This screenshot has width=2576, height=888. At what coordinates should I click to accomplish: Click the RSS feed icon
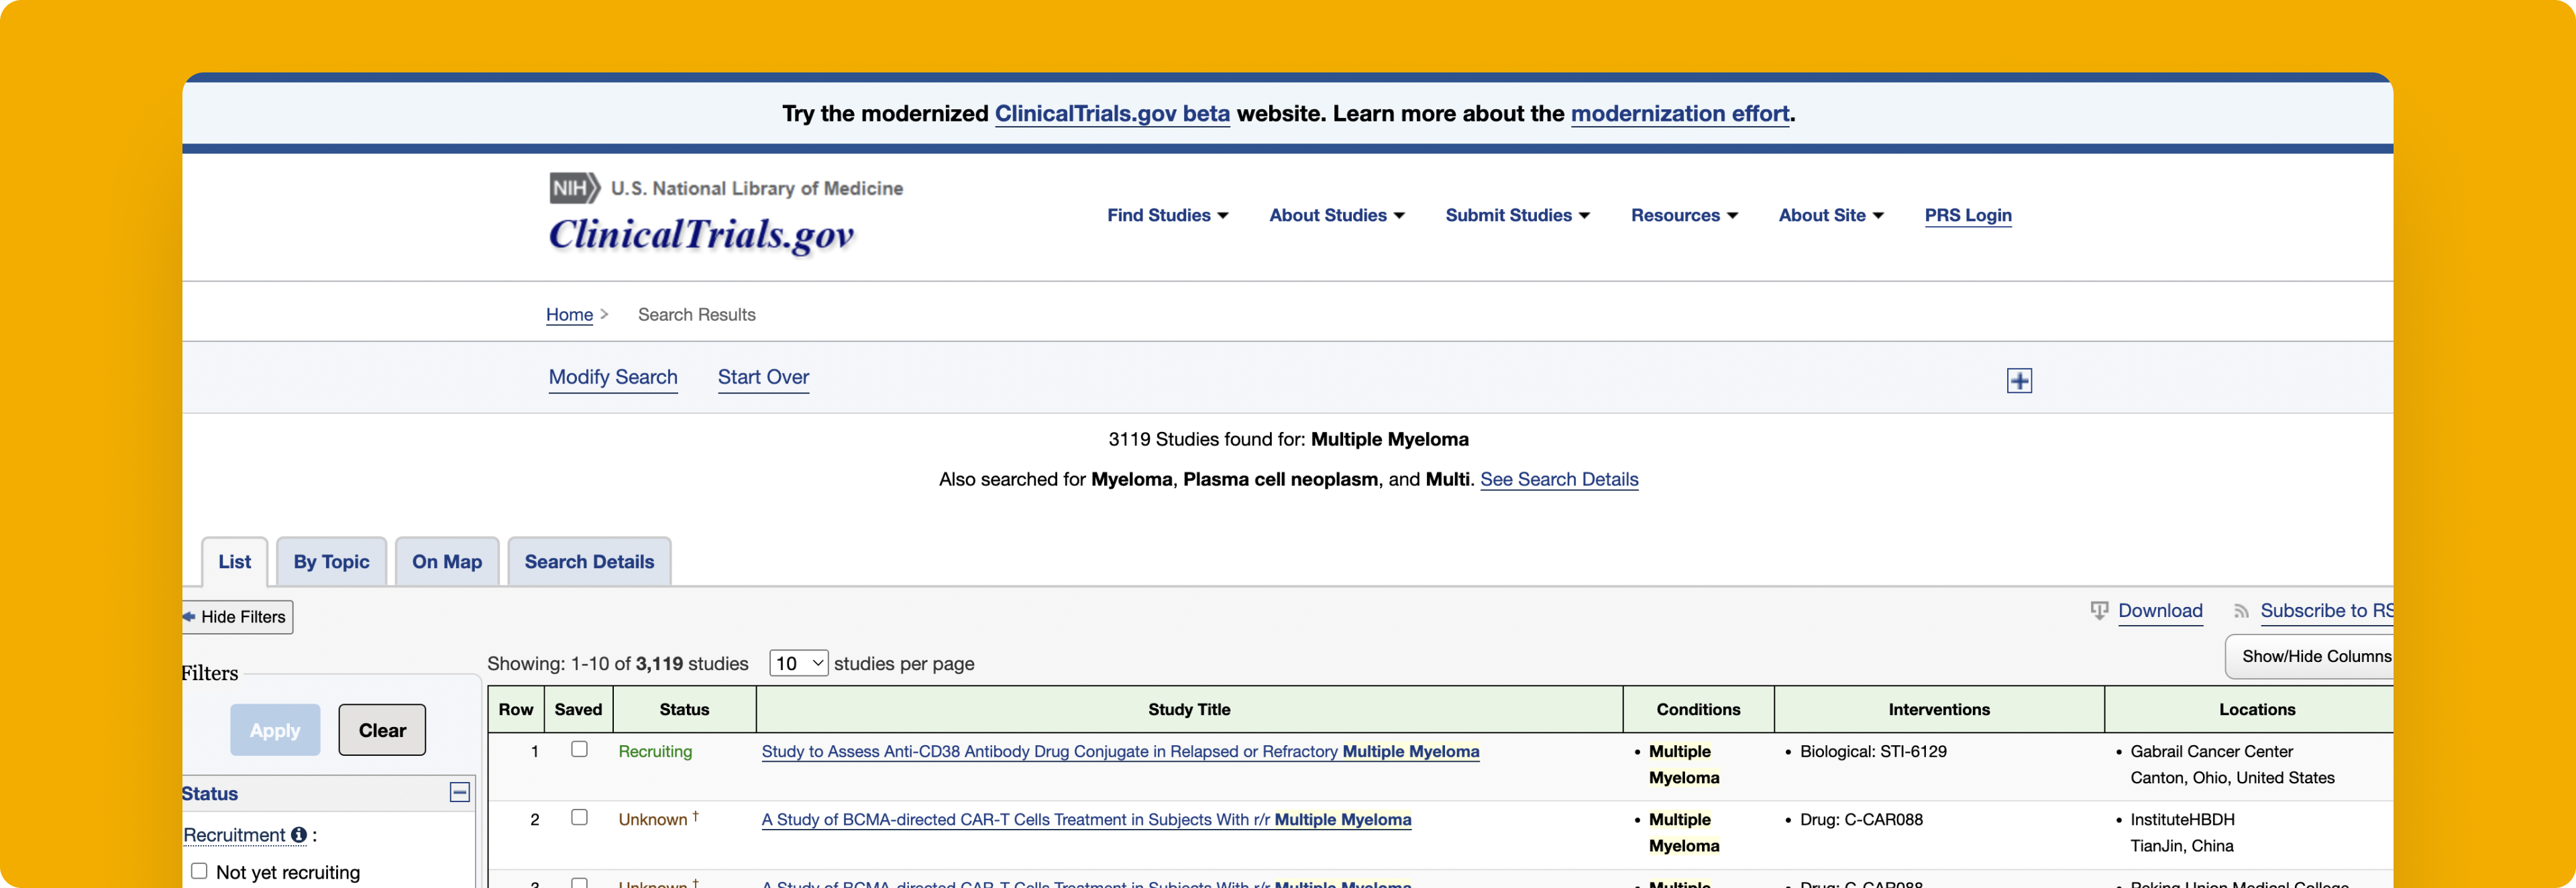pos(2241,611)
